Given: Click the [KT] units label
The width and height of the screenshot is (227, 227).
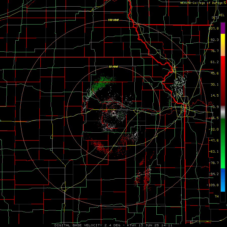Looking at the screenshot, I should [x=215, y=17].
